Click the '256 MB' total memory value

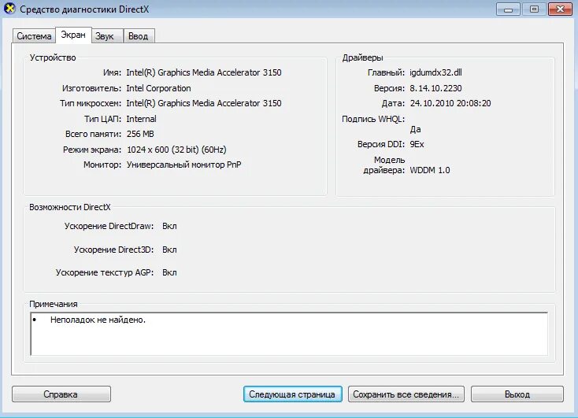(140, 134)
